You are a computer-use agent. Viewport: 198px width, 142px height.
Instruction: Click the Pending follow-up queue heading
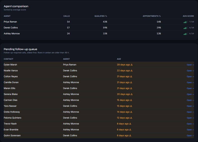(x=21, y=49)
